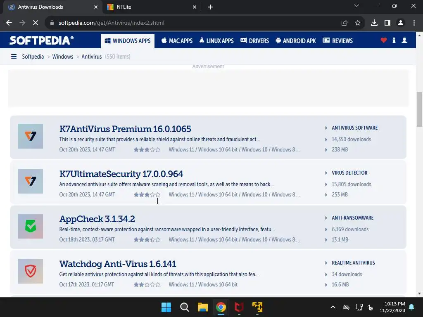Viewport: 423px width, 317px height.
Task: Open the yellow NTLite taskbar icon
Action: [x=257, y=307]
